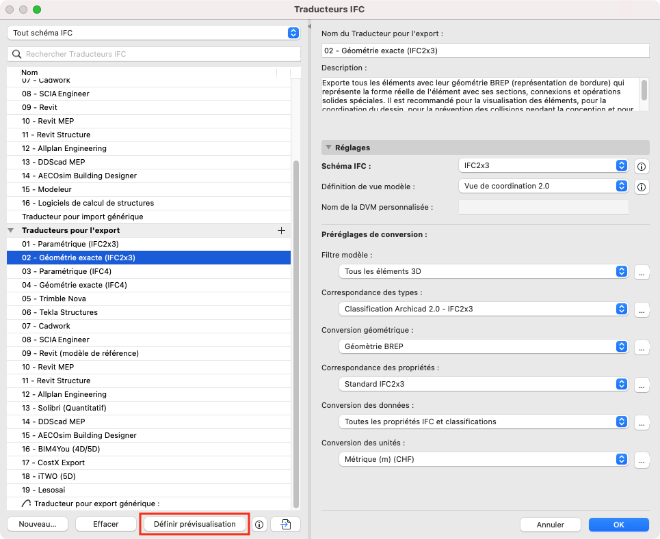
Task: Open Conversion géométrique ellipsis button
Action: 641,347
